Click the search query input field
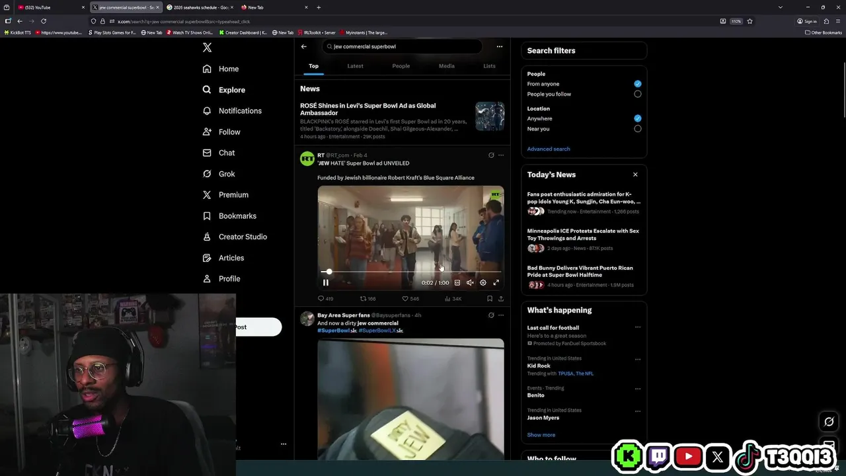 (402, 47)
